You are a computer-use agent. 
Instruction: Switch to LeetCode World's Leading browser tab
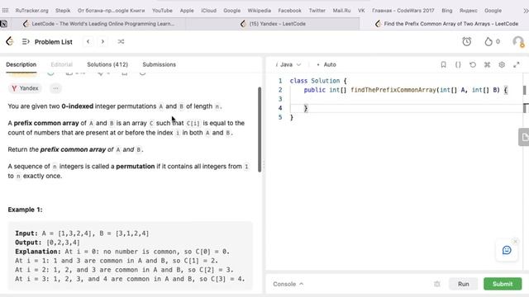pyautogui.click(x=98, y=24)
